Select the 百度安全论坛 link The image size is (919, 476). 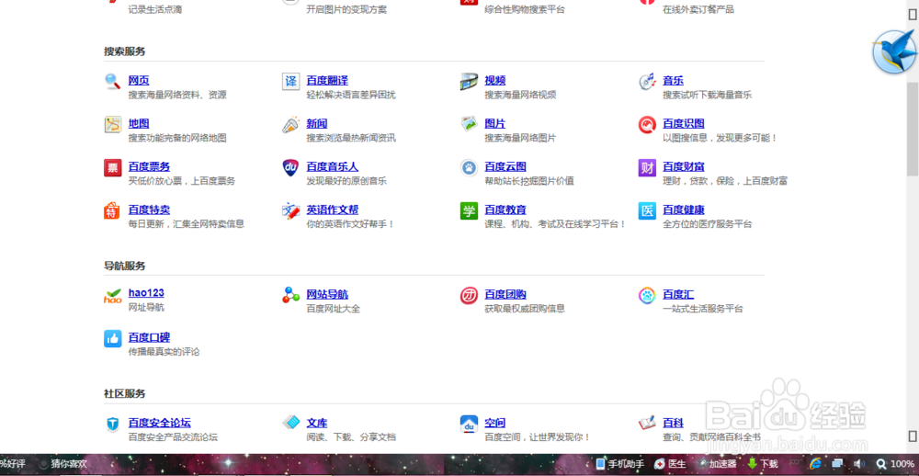159,423
